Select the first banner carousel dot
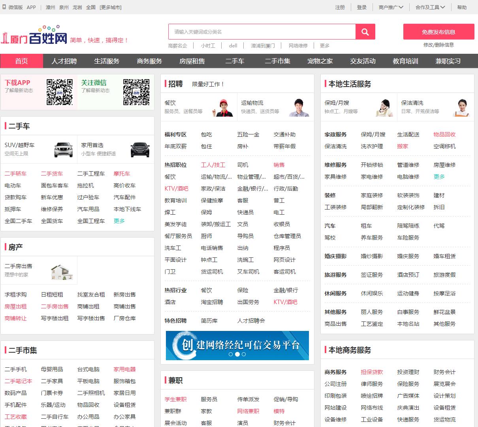 tap(231, 354)
